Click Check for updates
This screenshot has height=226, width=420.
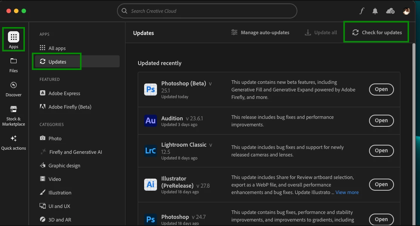(x=377, y=33)
